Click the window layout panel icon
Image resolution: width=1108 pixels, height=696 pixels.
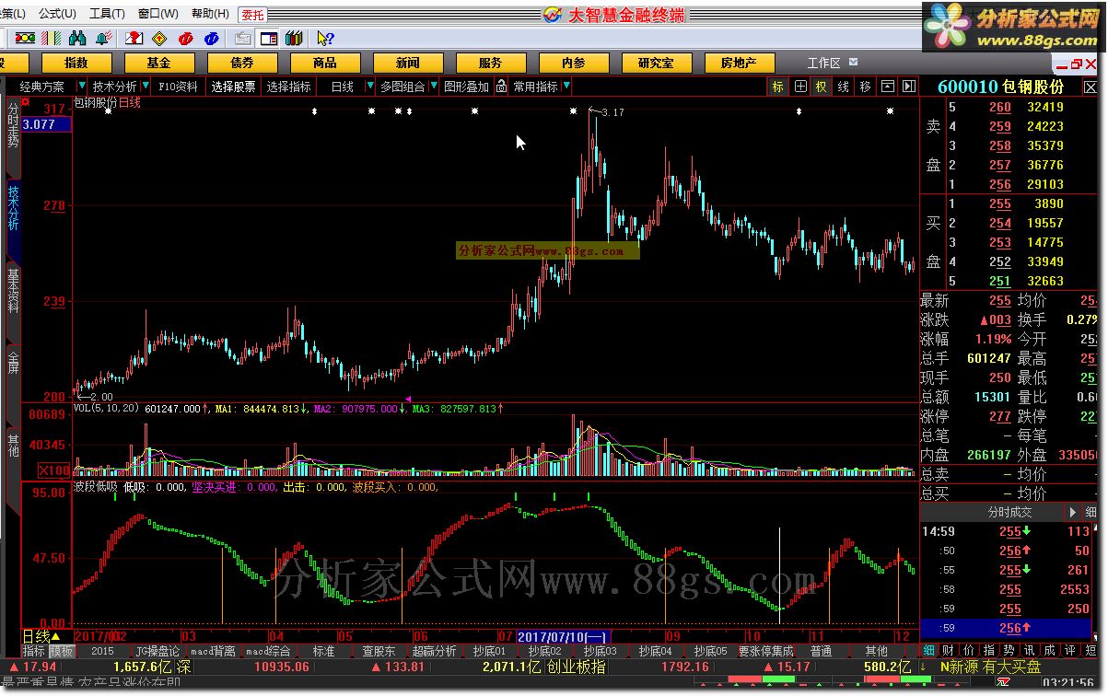pos(268,39)
